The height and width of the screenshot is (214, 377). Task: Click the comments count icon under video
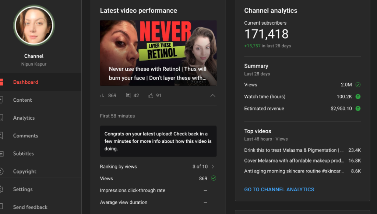pyautogui.click(x=128, y=95)
